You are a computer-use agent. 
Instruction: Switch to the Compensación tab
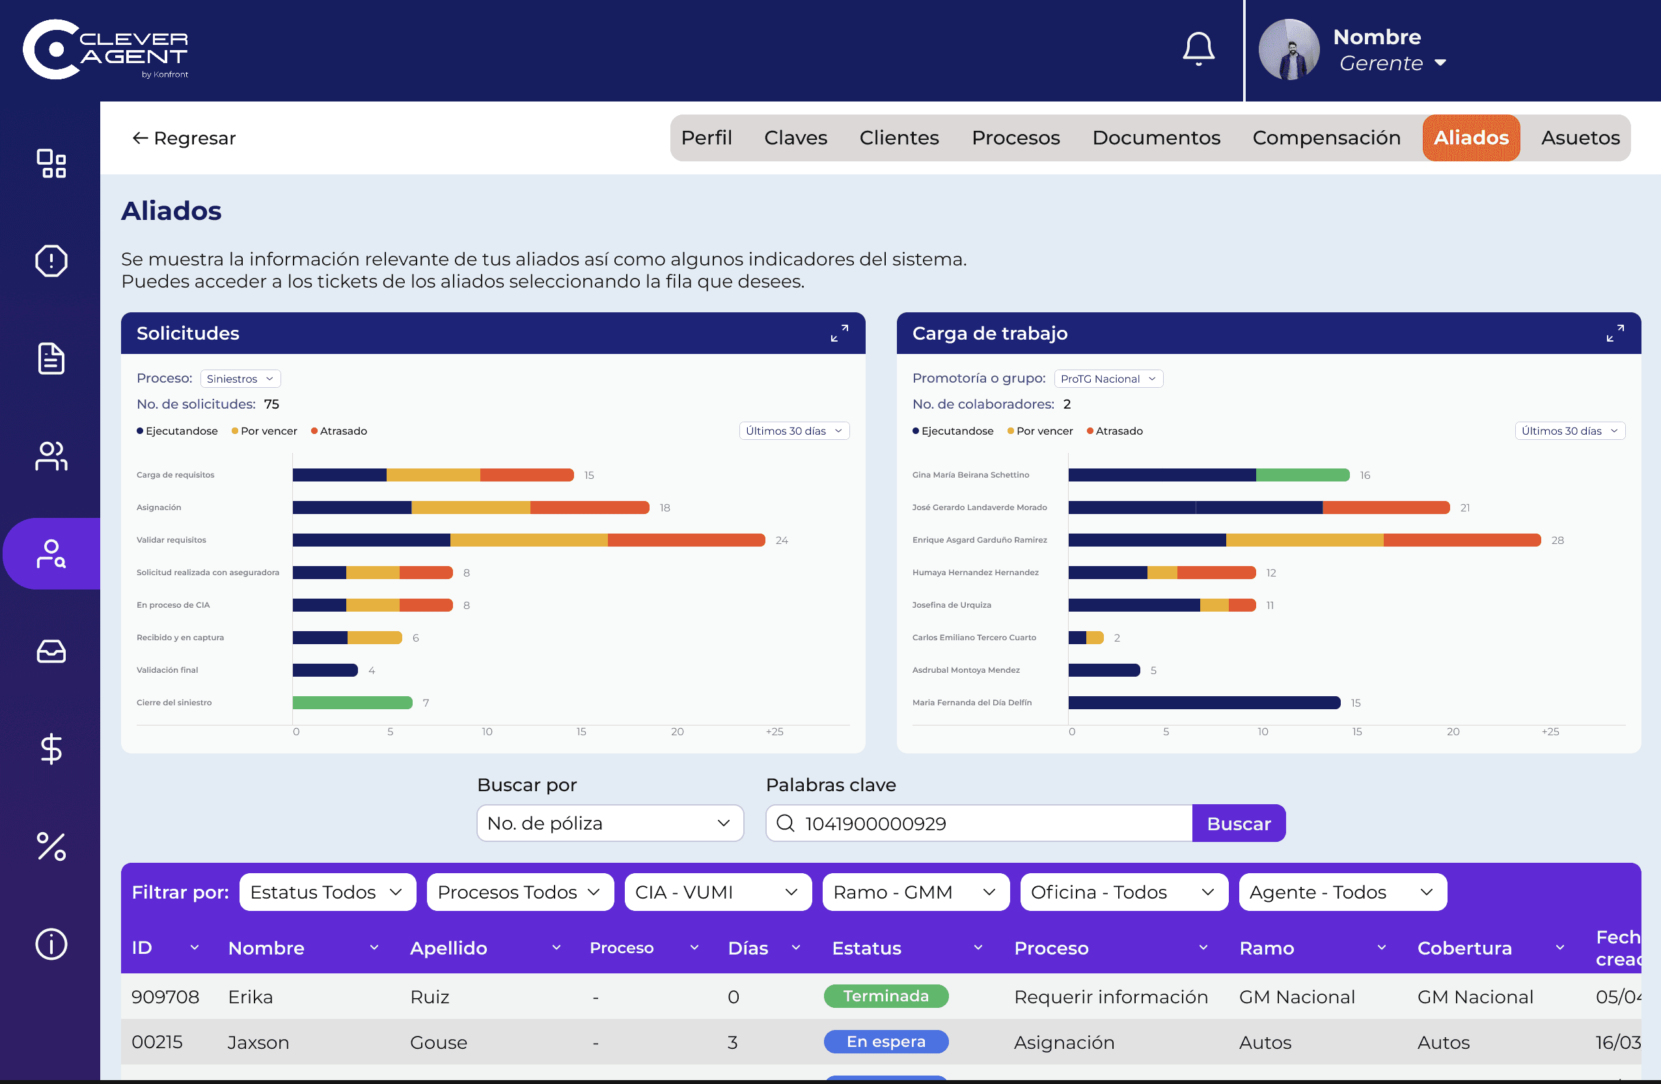click(x=1326, y=138)
